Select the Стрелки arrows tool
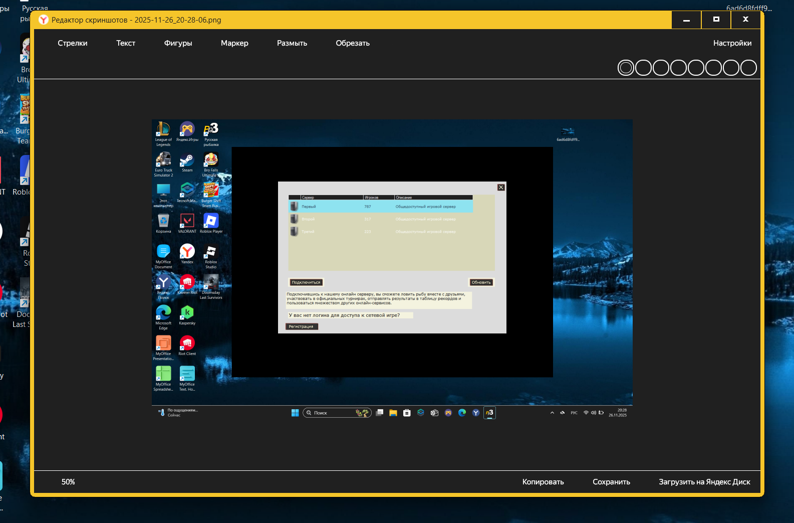The image size is (794, 523). (x=72, y=43)
